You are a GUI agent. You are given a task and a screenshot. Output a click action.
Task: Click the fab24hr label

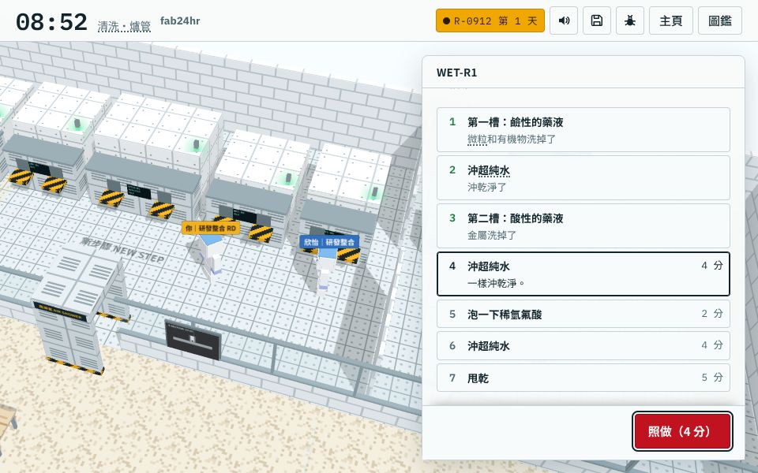click(x=180, y=20)
